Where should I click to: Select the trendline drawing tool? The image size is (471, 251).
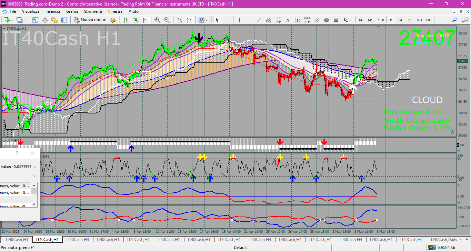pos(259,20)
